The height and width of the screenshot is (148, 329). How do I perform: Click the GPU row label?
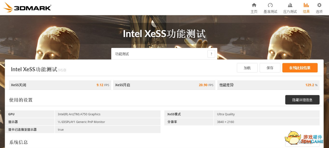pos(11,114)
